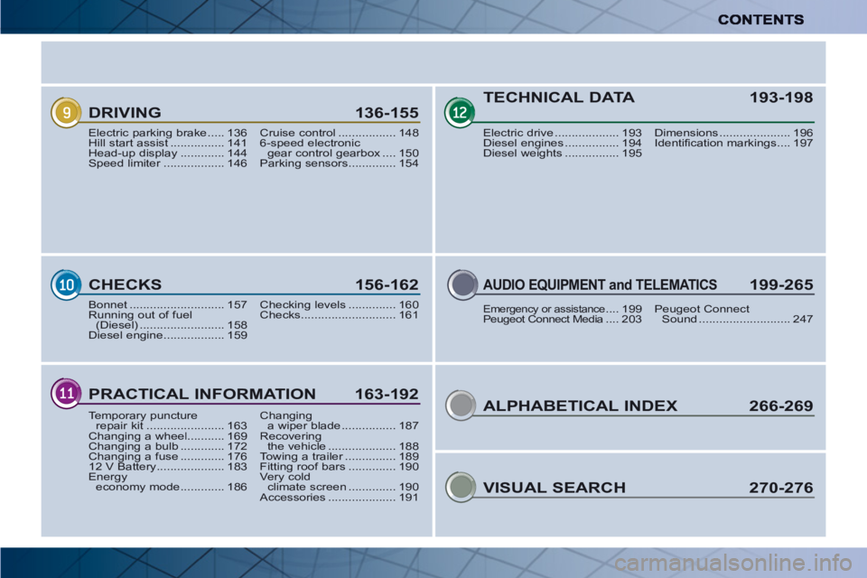867x578 pixels.
Task: Select the Cruise control entry
Action: (x=339, y=133)
